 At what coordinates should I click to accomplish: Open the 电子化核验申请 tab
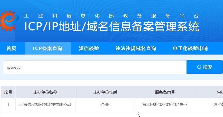[190, 48]
